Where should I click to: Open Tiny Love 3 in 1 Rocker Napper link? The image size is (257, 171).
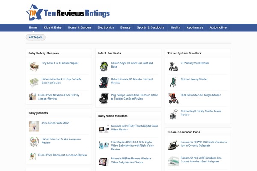click(60, 63)
